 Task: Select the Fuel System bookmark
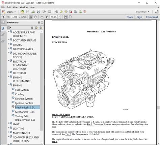coord(22,90)
